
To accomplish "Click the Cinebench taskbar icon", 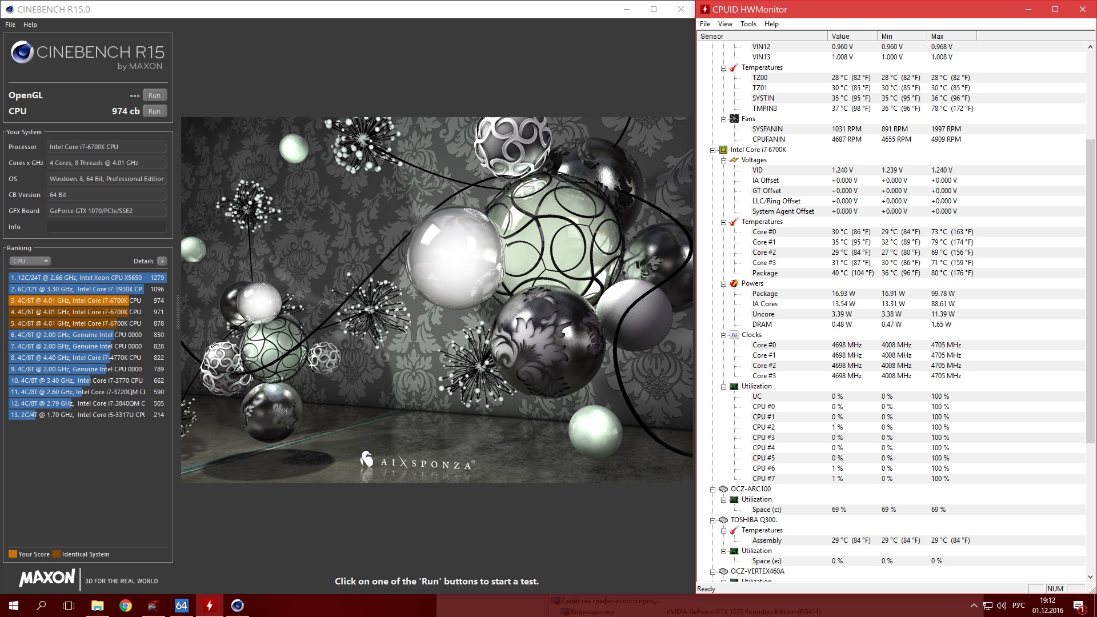I will pyautogui.click(x=237, y=606).
